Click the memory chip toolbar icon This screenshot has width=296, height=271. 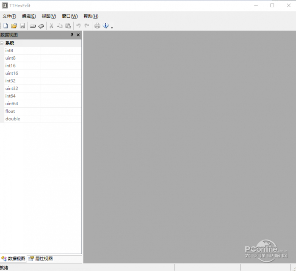pos(41,26)
